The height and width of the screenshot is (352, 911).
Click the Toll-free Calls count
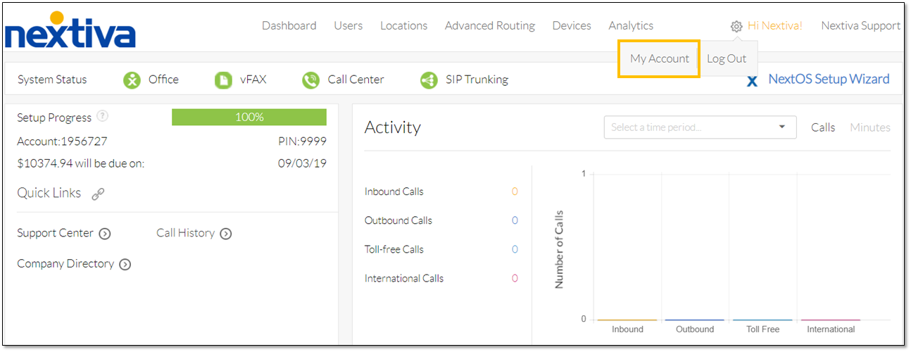click(515, 249)
